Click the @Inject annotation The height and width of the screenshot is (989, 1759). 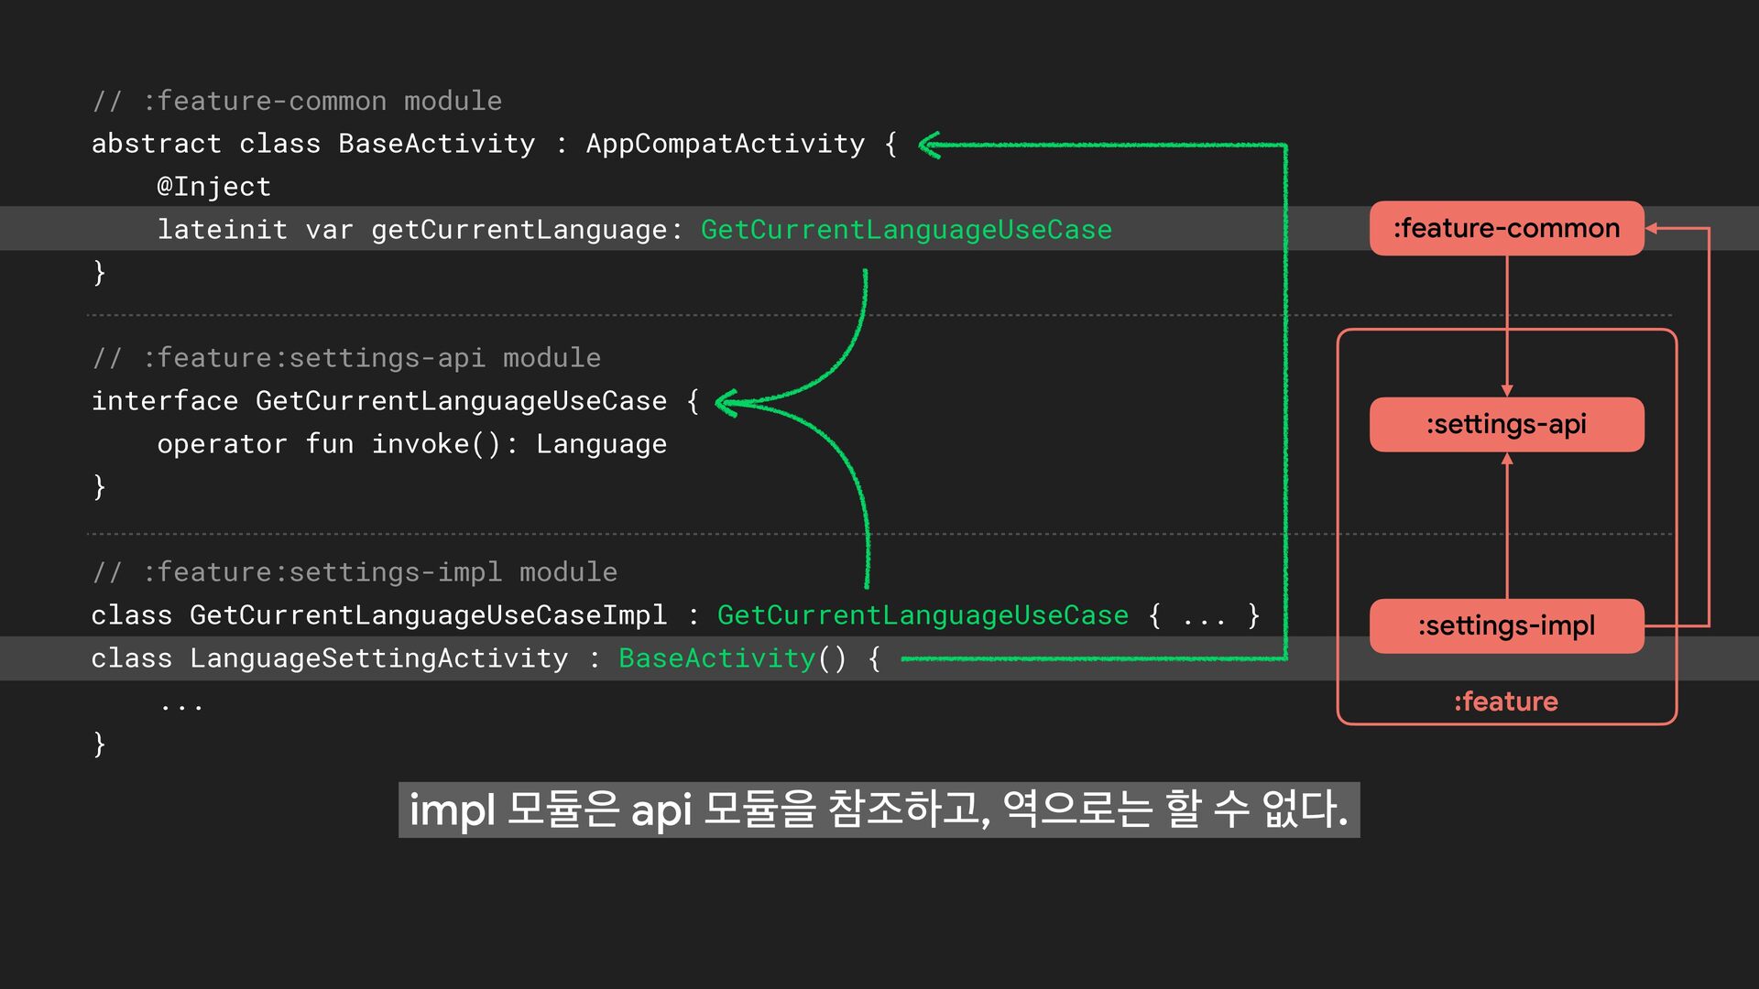coord(213,187)
